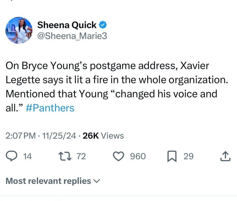Click the blue verified badge
Image resolution: width=237 pixels, height=201 pixels.
103,25
